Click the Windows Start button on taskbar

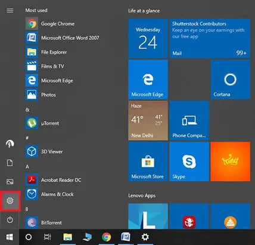(10, 237)
